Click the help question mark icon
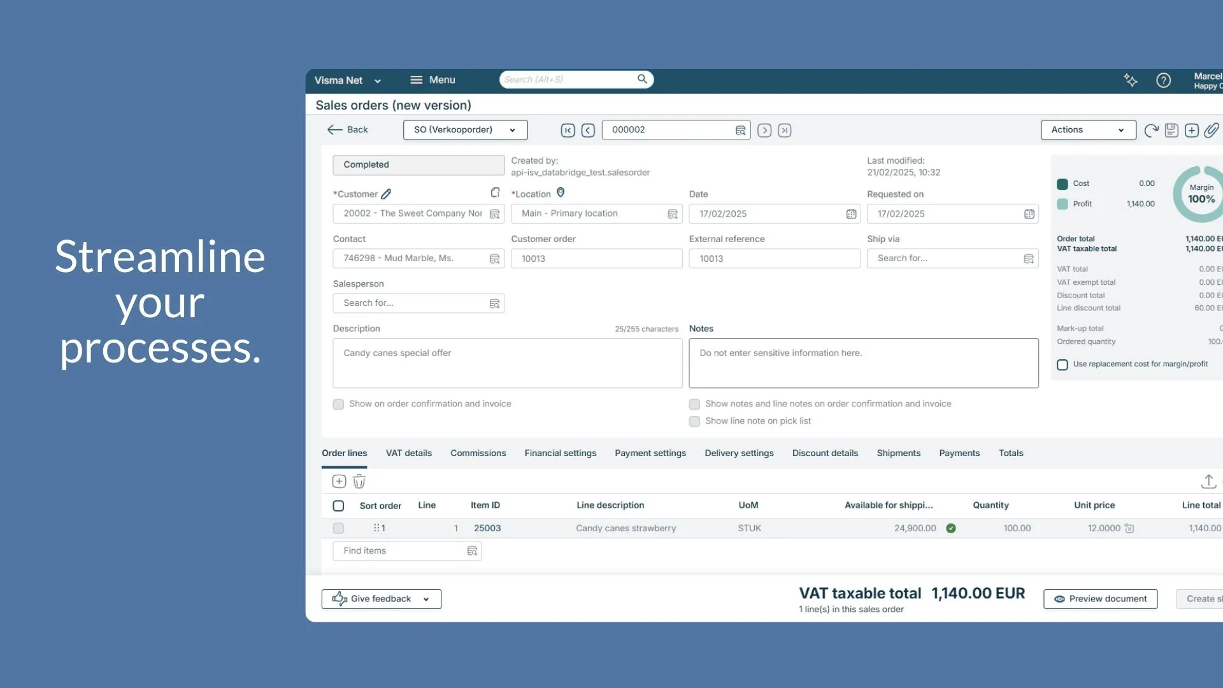The image size is (1223, 688). [x=1163, y=80]
